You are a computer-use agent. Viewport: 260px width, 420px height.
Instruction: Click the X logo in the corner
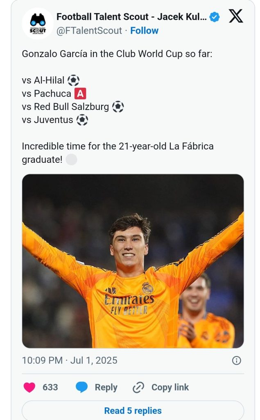pos(235,17)
